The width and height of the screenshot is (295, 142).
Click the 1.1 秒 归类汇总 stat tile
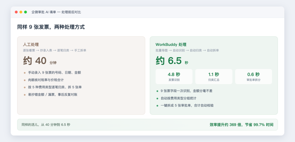(214, 76)
